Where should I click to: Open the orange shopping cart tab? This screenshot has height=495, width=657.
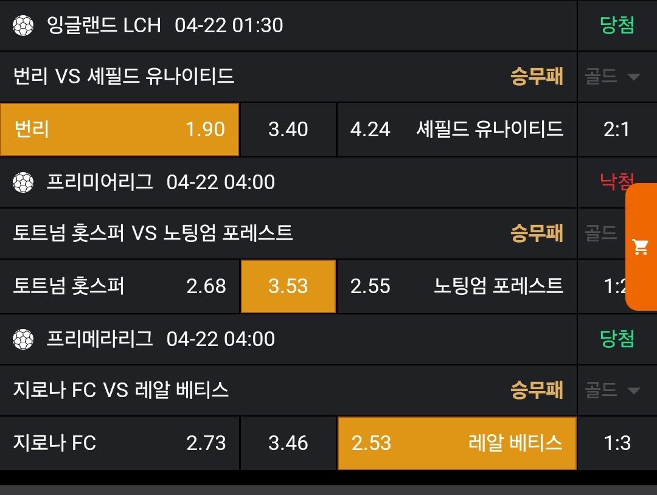click(x=641, y=246)
